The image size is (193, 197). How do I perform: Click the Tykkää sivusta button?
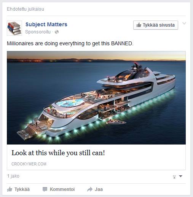(156, 25)
